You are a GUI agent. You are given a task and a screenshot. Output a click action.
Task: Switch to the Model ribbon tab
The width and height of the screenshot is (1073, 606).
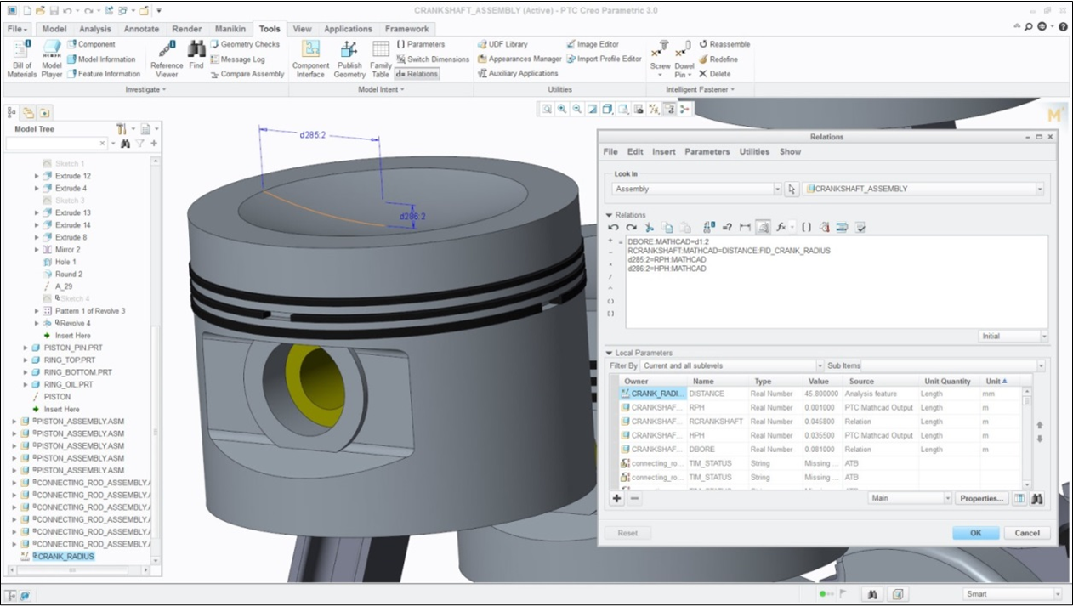point(54,29)
